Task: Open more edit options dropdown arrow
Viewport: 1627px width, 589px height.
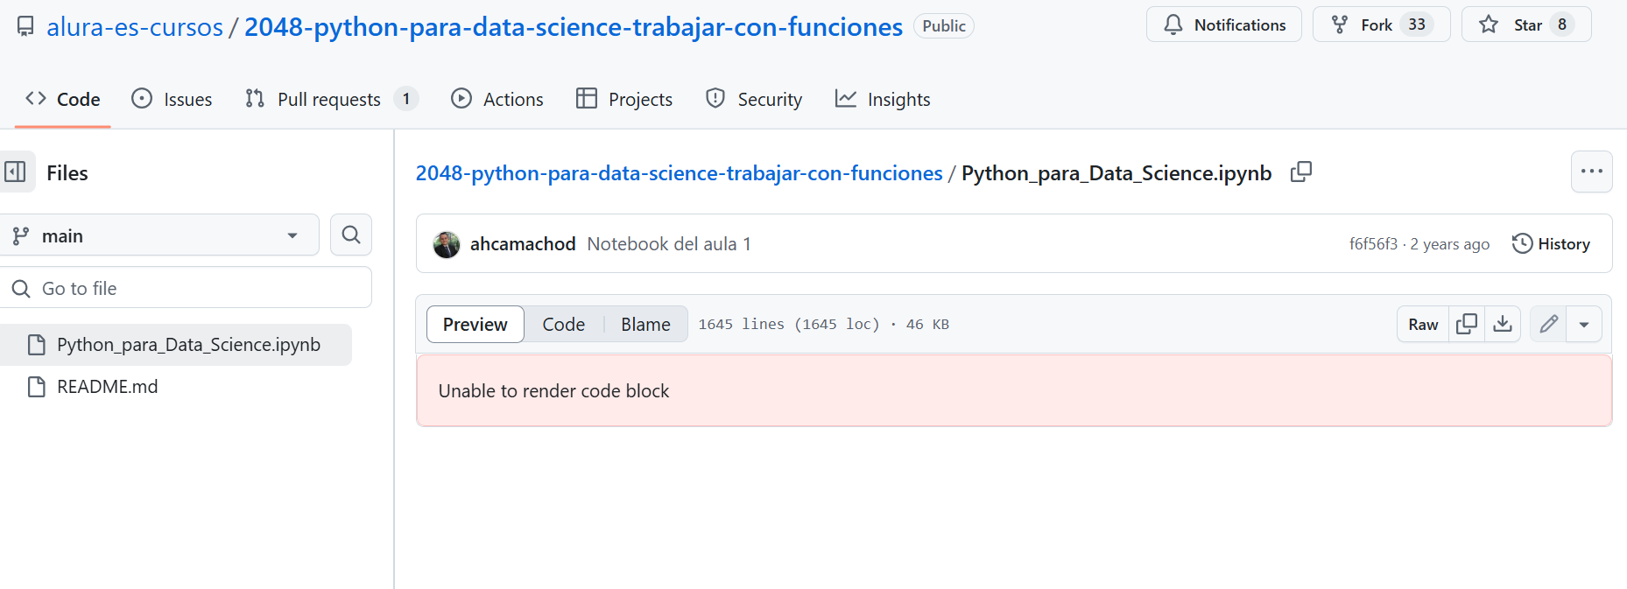Action: click(x=1584, y=324)
